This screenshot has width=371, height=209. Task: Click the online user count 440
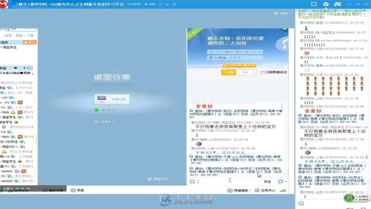point(150,4)
